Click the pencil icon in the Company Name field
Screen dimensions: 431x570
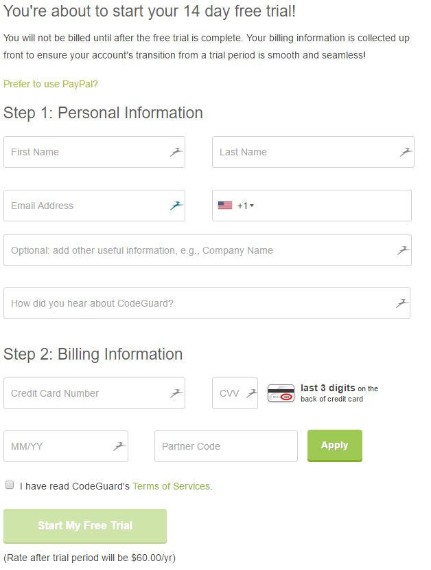pyautogui.click(x=402, y=250)
